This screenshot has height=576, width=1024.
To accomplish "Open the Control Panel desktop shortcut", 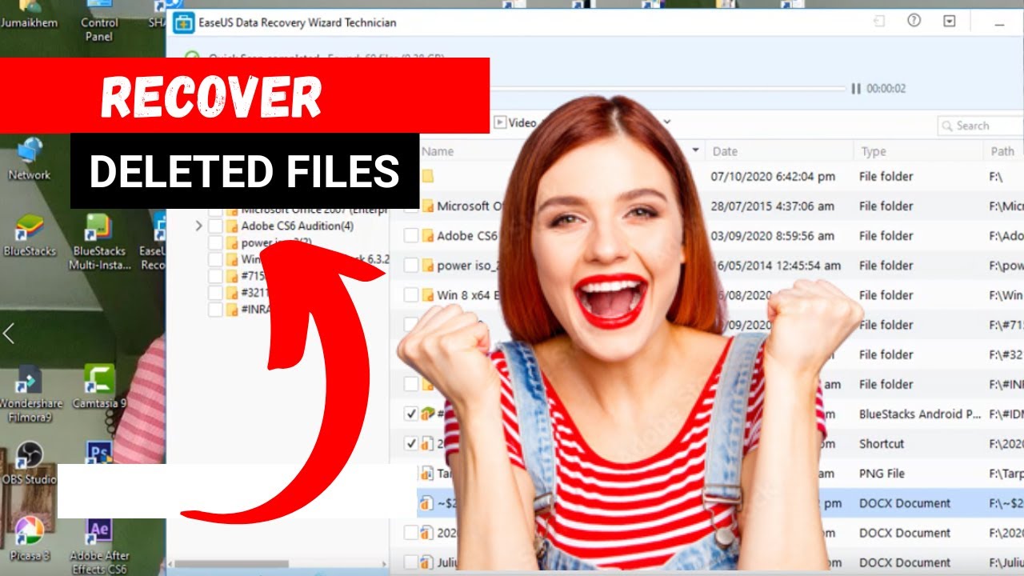I will pyautogui.click(x=99, y=21).
